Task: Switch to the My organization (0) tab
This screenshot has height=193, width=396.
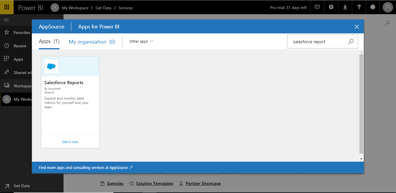Action: coord(92,42)
